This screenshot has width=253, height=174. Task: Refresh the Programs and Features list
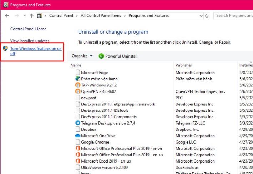point(207,16)
